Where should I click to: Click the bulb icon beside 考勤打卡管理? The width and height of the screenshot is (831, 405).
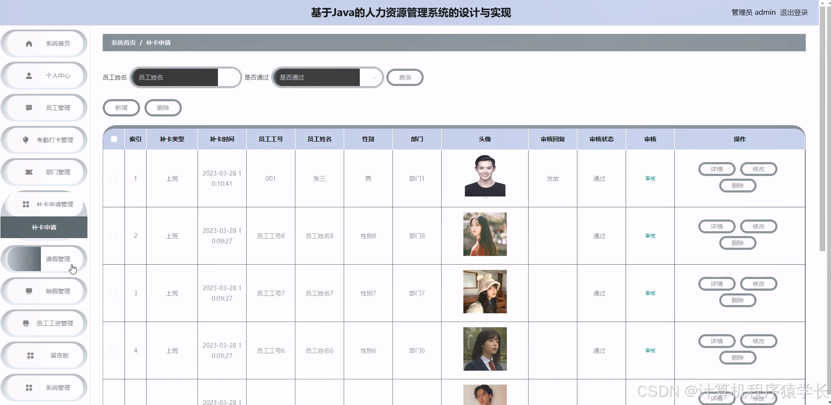click(x=26, y=140)
